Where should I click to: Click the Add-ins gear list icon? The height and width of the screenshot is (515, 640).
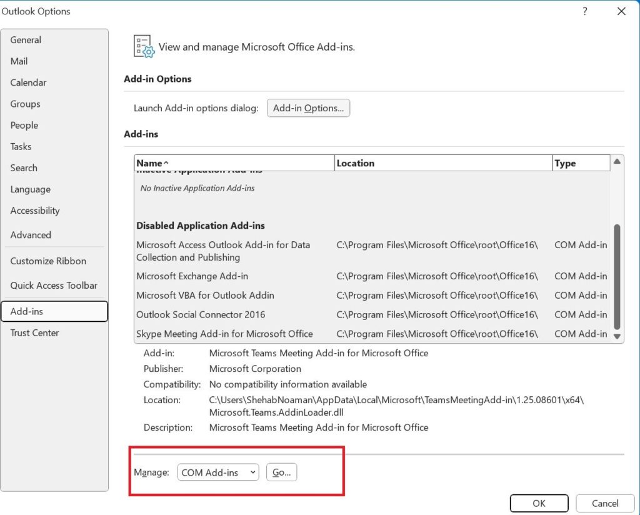pyautogui.click(x=144, y=47)
